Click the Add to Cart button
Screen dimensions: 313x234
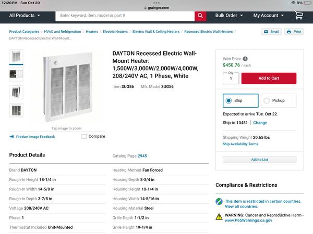269,79
